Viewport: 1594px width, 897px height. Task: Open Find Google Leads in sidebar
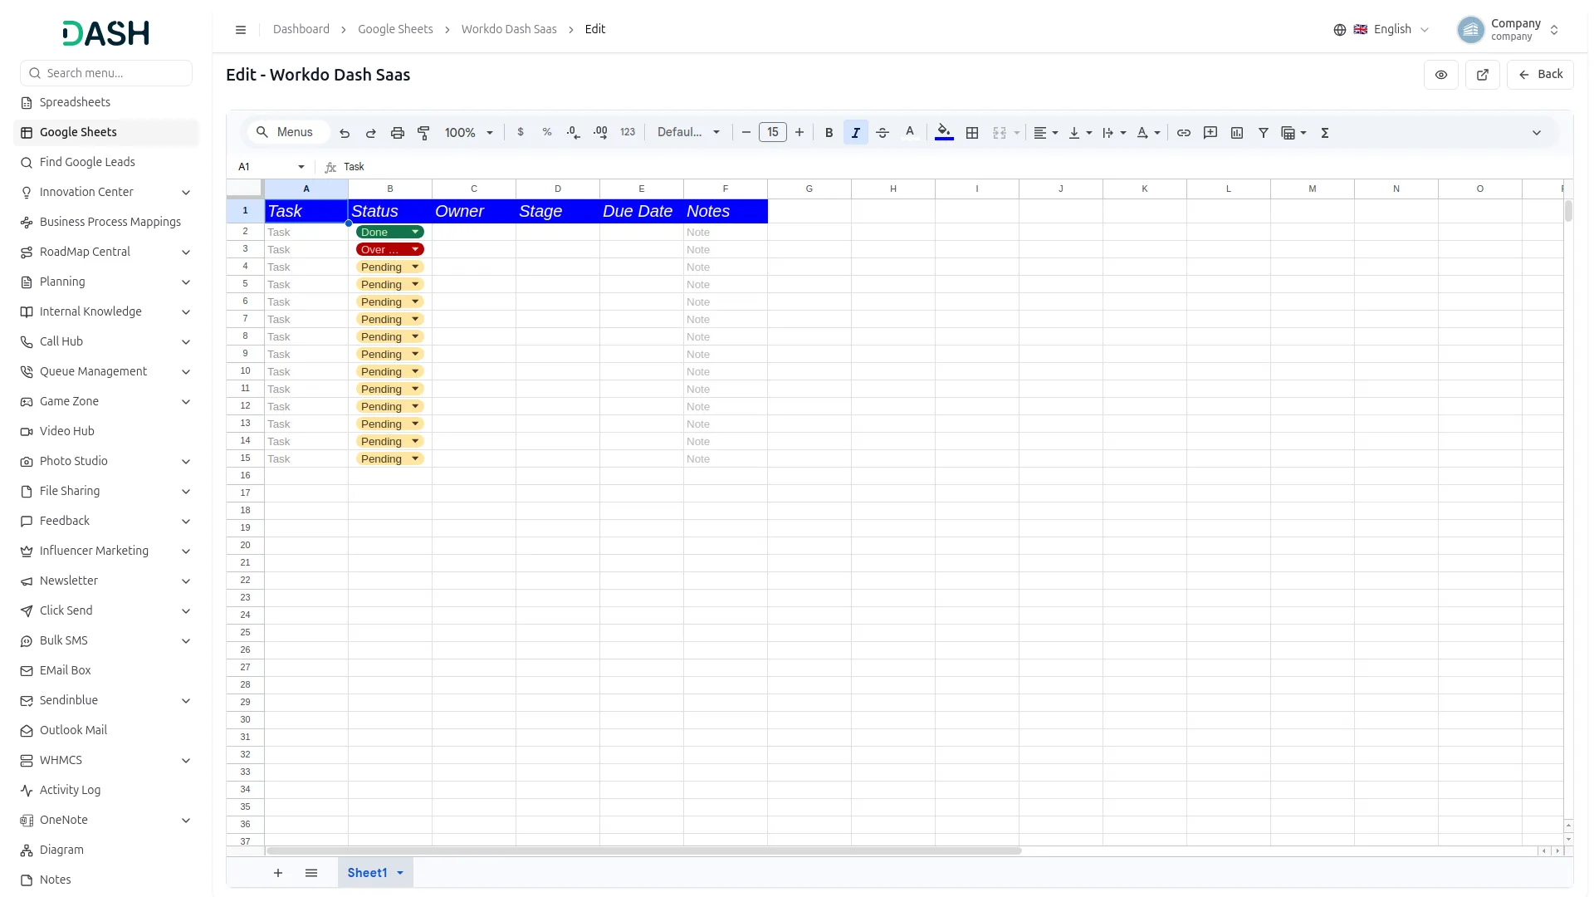tap(106, 162)
